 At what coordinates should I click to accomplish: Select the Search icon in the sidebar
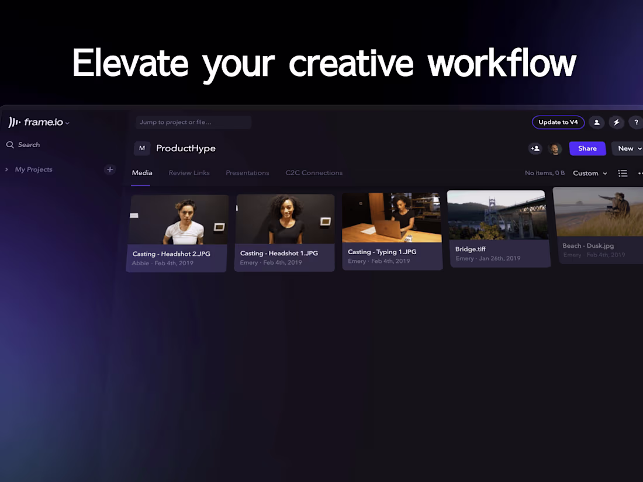pos(10,144)
